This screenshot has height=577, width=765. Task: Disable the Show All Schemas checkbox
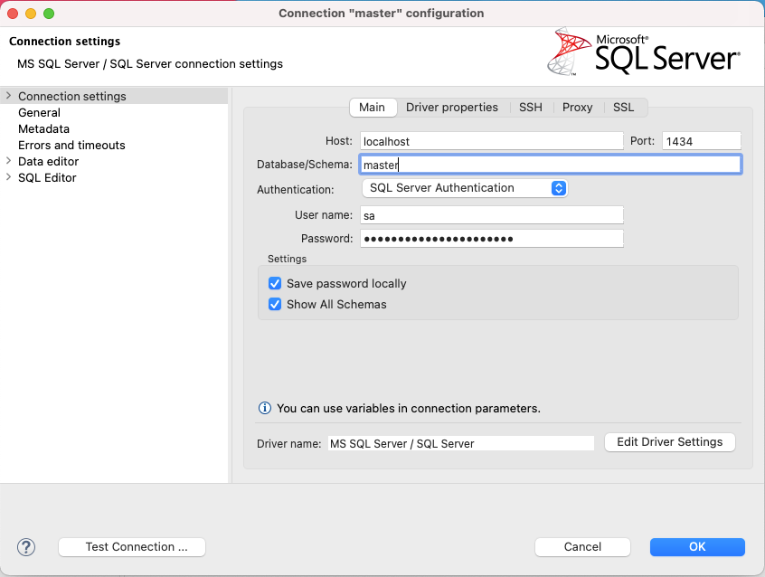pos(276,305)
